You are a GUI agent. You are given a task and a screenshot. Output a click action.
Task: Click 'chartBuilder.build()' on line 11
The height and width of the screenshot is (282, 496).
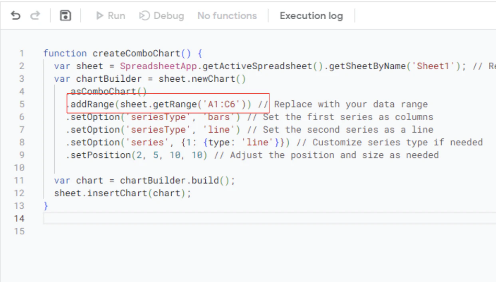click(175, 180)
